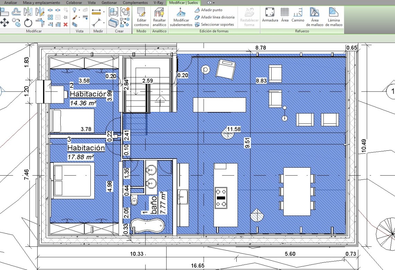This screenshot has height=270, width=395.
Task: Select the Move tool with four arrows
Action: [x=5, y=23]
